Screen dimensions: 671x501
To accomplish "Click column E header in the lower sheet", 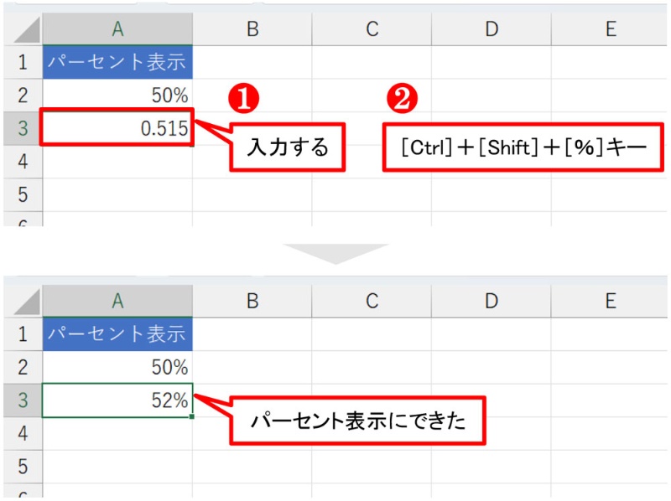I will point(611,301).
